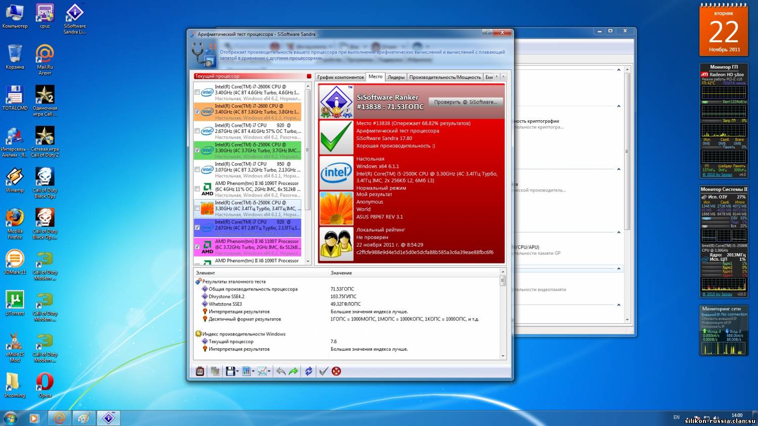Select the Место tab
This screenshot has height=426, width=758.
click(375, 77)
